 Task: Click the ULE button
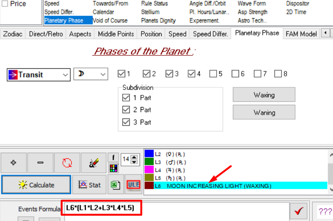[134, 185]
